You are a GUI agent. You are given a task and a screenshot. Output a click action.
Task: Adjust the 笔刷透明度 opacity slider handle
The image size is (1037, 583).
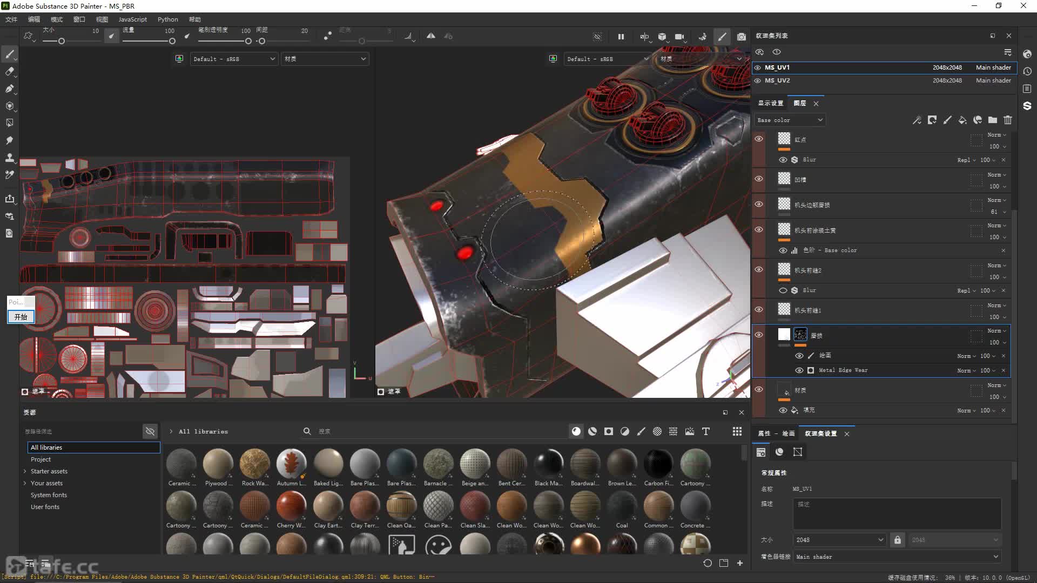click(x=248, y=41)
